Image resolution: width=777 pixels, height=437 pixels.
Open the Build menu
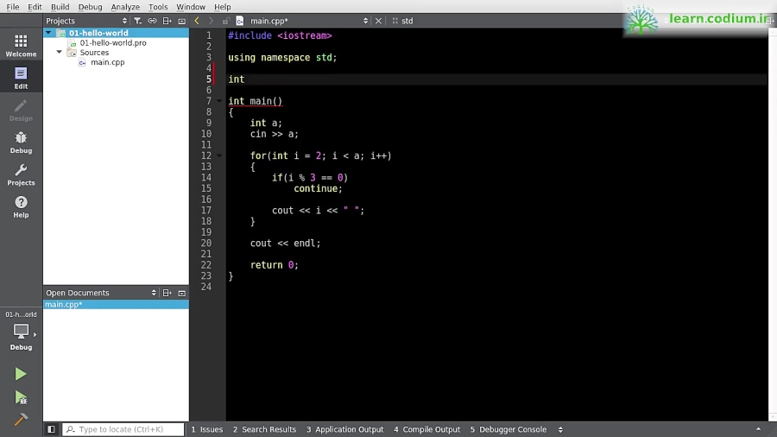point(60,7)
